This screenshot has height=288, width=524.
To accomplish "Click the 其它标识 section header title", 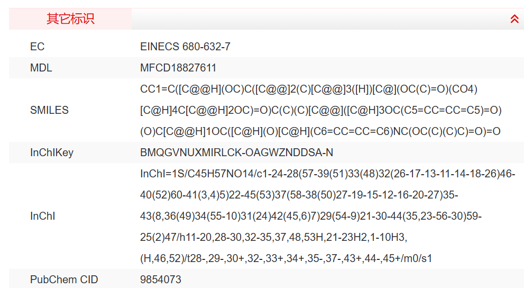I will click(x=70, y=19).
